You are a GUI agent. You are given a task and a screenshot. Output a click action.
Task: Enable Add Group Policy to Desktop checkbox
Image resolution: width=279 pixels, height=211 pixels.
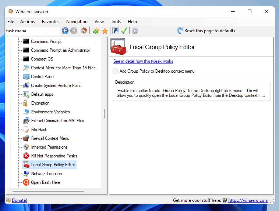(115, 71)
